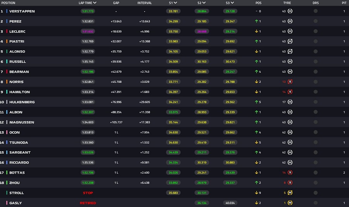Click Hulkenberg's hard tyre icon
This screenshot has width=349, height=207.
(290, 102)
